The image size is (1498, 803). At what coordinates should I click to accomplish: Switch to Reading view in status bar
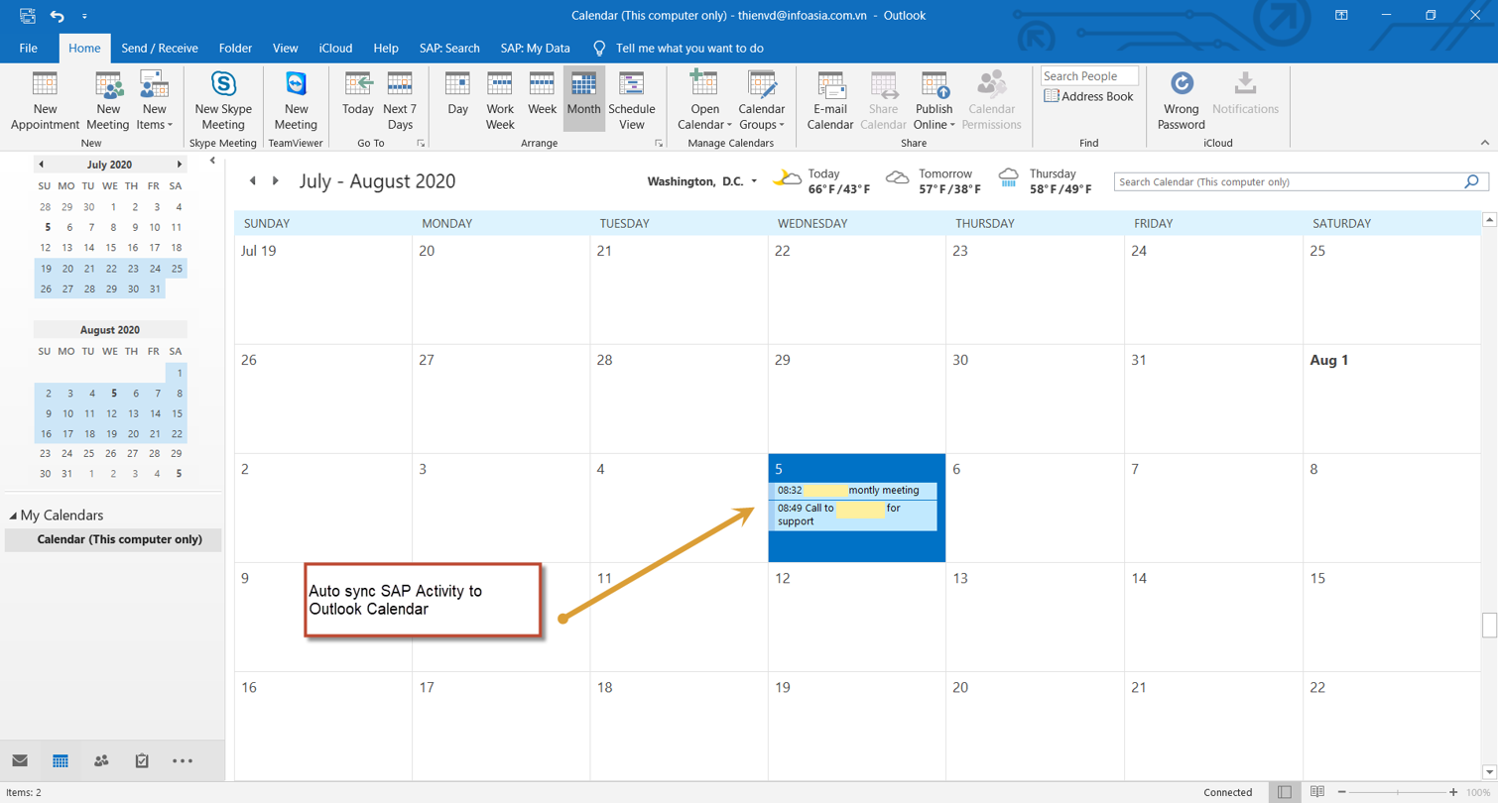1317,792
